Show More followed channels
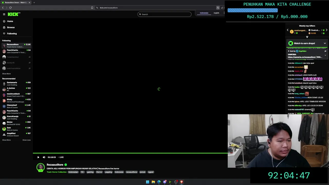 pyautogui.click(x=6, y=74)
